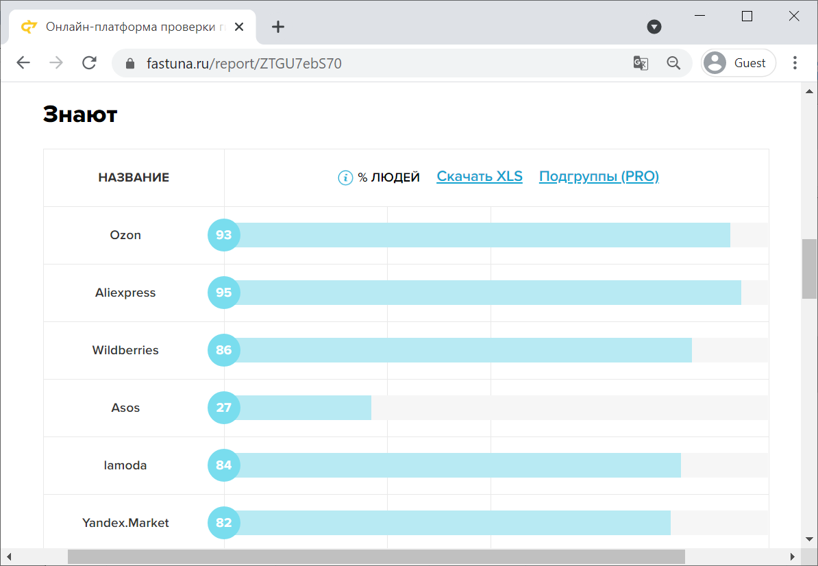
Task: Select the Ozon row name
Action: [x=125, y=235]
